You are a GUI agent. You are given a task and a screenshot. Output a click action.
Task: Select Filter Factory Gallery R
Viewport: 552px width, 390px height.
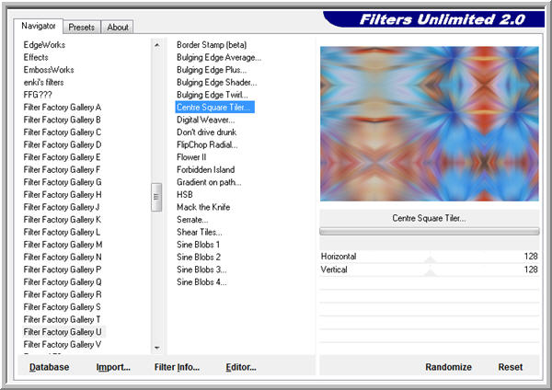click(x=63, y=294)
